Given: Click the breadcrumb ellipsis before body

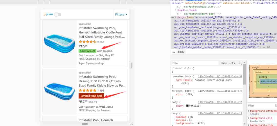Looking at the screenshot, I should (173, 52).
